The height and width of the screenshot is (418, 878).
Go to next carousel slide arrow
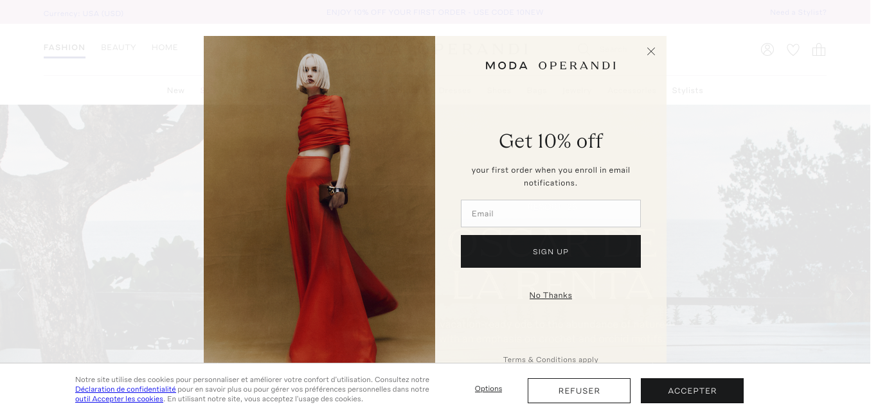click(x=850, y=293)
